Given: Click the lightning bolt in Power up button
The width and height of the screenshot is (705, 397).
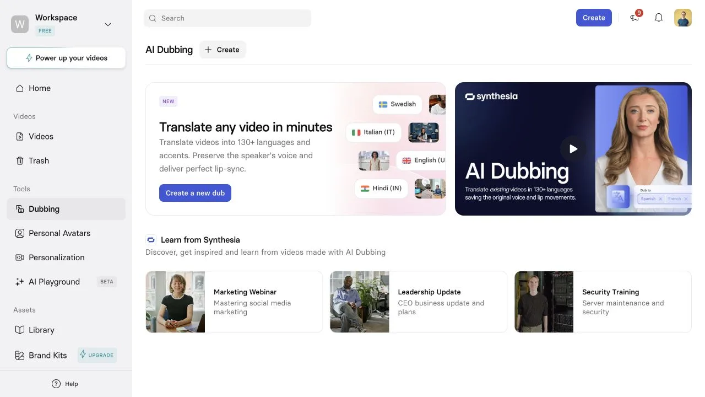Looking at the screenshot, I should pos(29,58).
